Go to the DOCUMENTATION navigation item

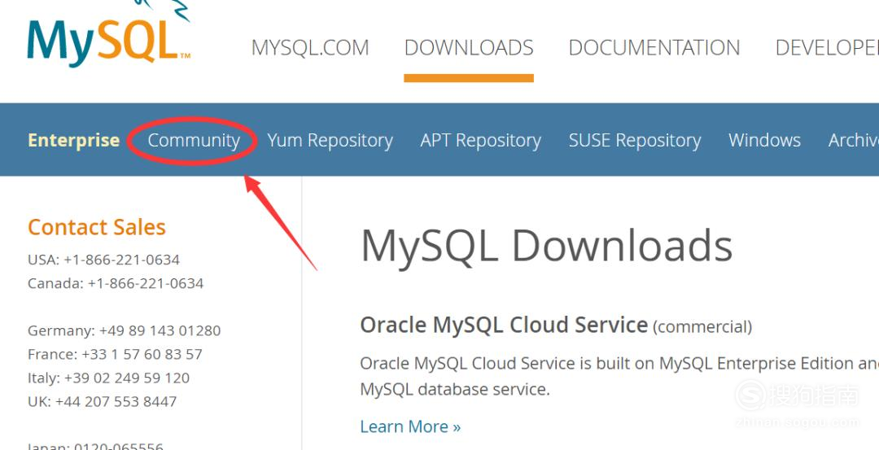(x=654, y=48)
